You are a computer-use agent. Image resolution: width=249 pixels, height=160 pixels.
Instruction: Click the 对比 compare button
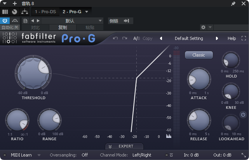coord(35,28)
